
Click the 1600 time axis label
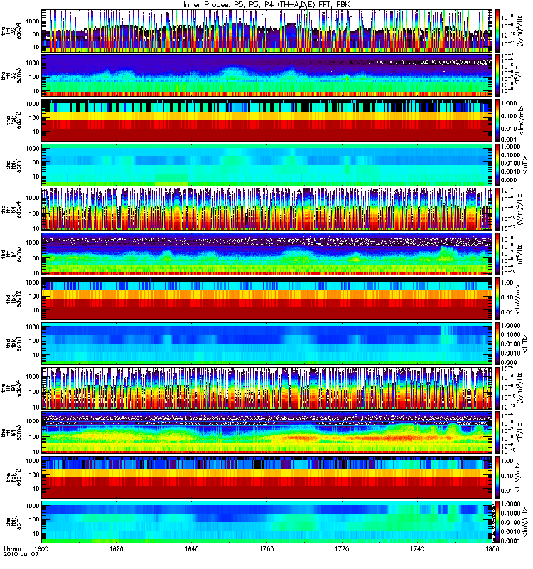point(41,548)
